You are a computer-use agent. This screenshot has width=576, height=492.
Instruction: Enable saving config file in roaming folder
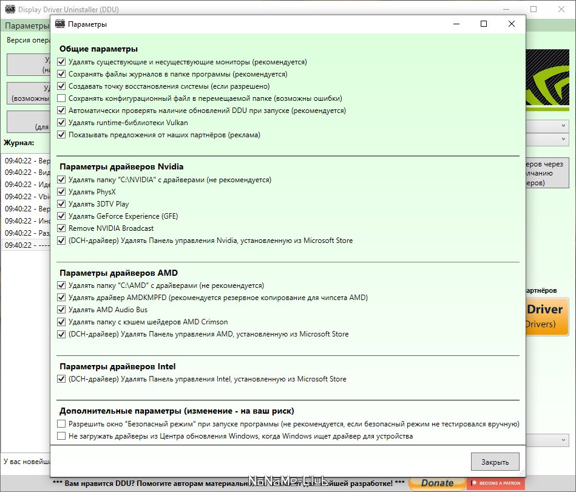[61, 98]
